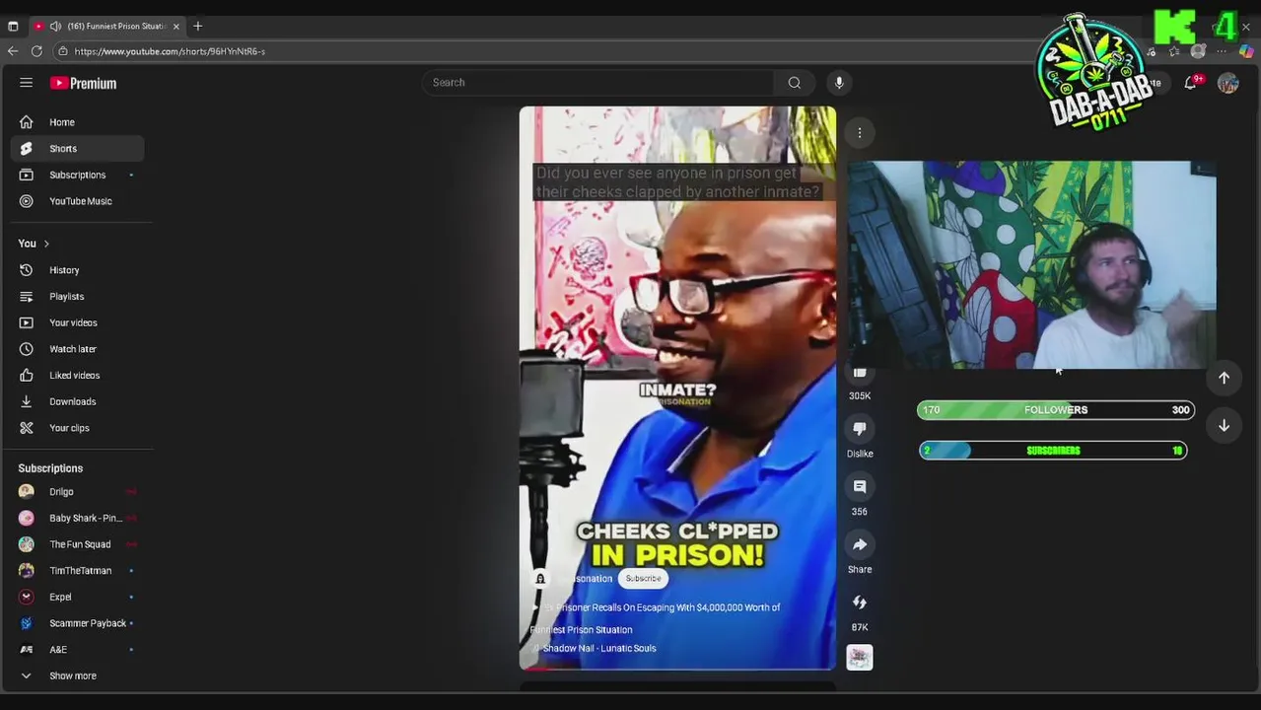
Task: Open the Remix button showing 87K
Action: pos(860,603)
